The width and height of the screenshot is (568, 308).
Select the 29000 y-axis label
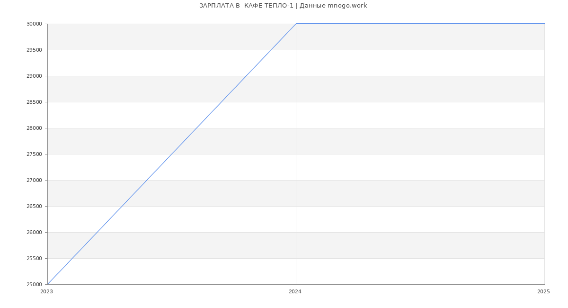coord(34,76)
